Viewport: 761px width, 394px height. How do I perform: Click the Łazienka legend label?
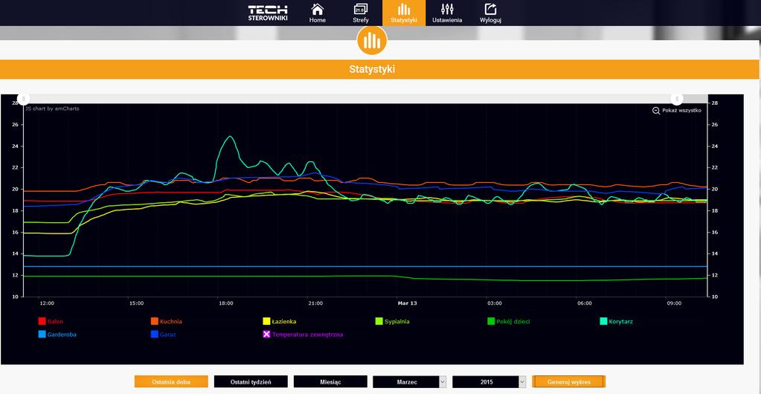(284, 321)
